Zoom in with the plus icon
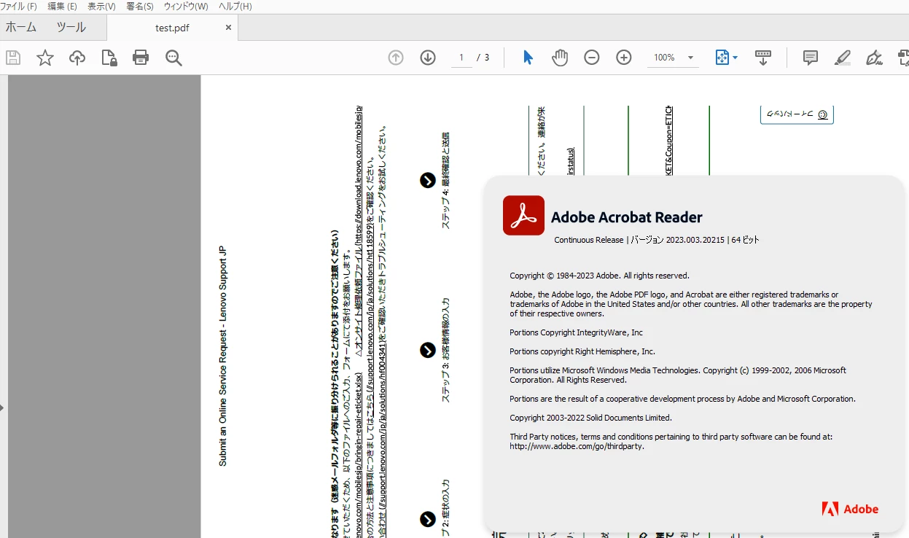This screenshot has width=909, height=538. pyautogui.click(x=624, y=58)
